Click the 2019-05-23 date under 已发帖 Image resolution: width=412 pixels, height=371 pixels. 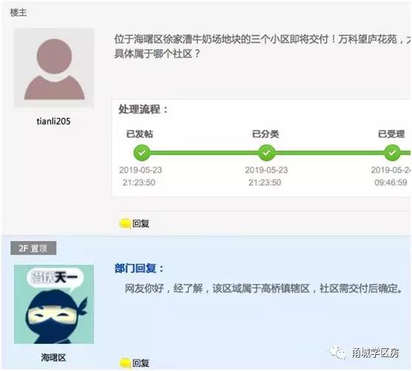click(140, 170)
